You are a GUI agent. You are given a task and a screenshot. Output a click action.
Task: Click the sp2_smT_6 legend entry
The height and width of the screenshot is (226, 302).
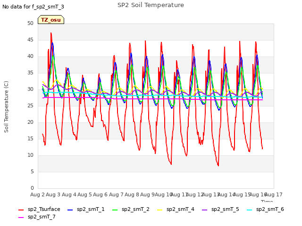point(265,209)
